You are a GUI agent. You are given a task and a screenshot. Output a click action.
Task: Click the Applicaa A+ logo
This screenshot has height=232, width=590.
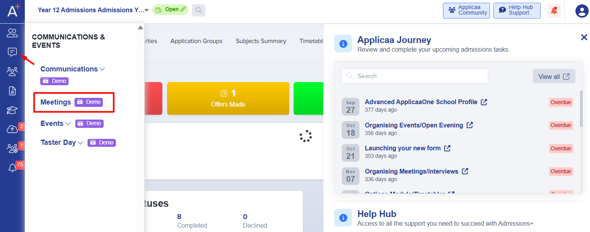coord(12,9)
